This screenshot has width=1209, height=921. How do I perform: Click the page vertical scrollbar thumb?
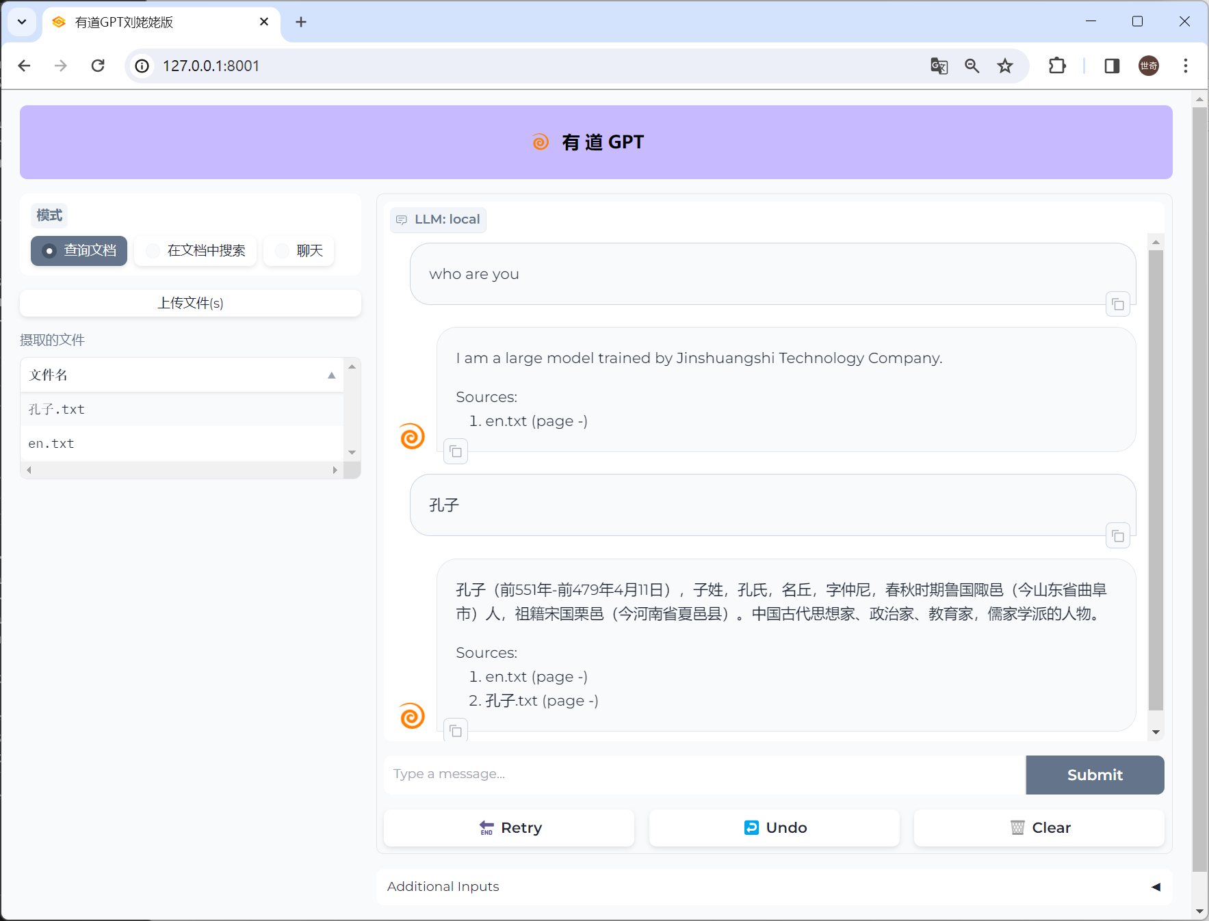click(x=1199, y=489)
